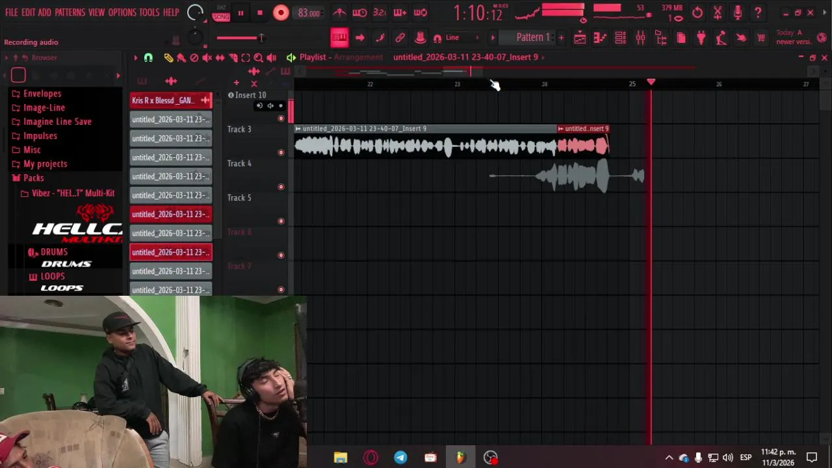Select the playlist Paint brush tool
Viewport: 832px width, 468px height.
coord(181,58)
